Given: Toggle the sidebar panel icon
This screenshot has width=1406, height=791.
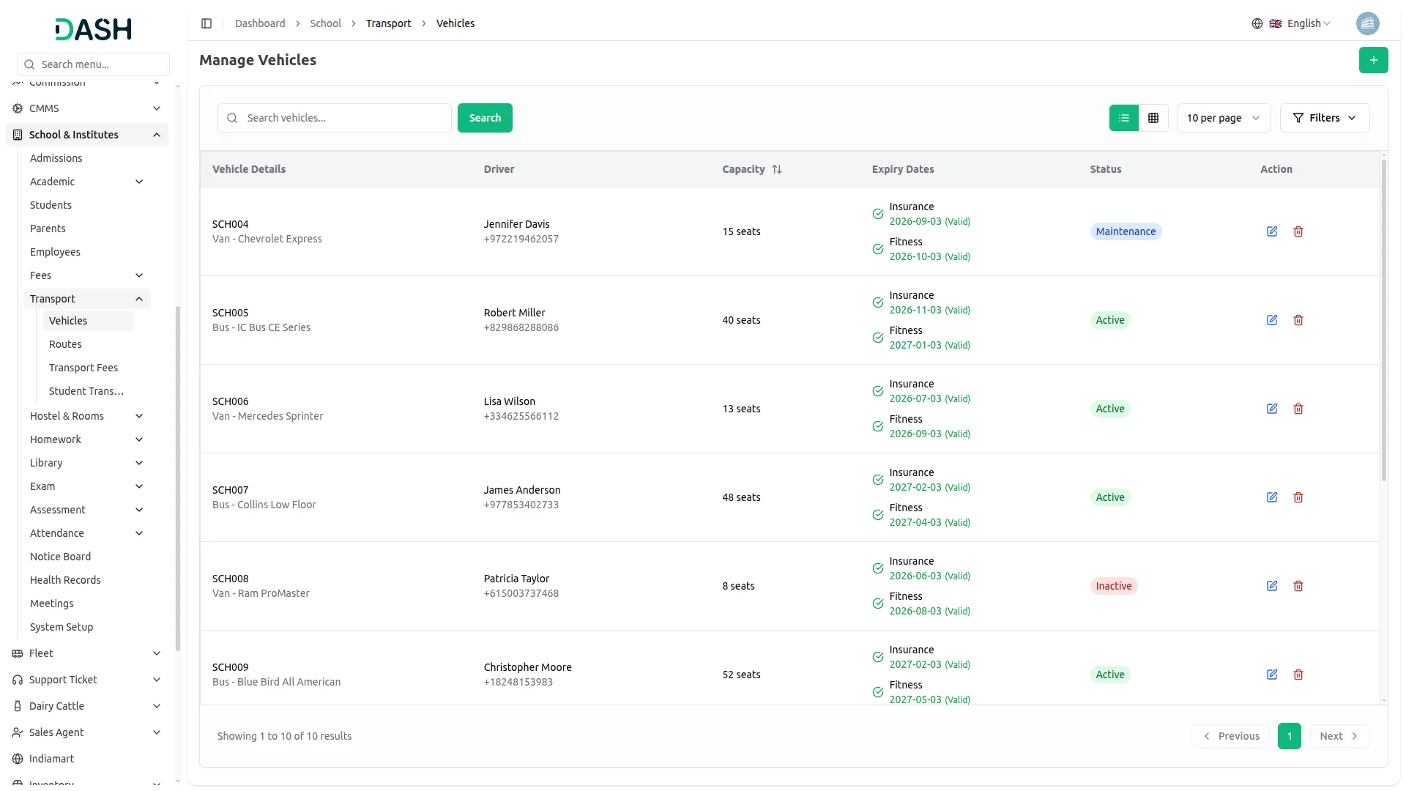Looking at the screenshot, I should tap(207, 23).
